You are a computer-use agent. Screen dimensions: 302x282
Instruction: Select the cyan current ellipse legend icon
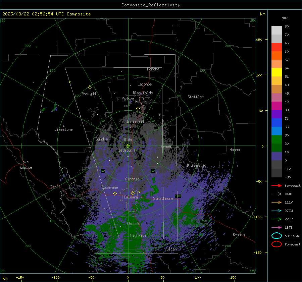pos(276,236)
